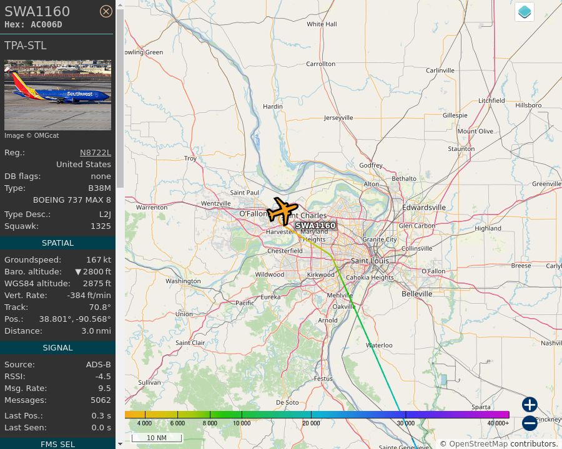Click the Saint Louis map label

[370, 261]
